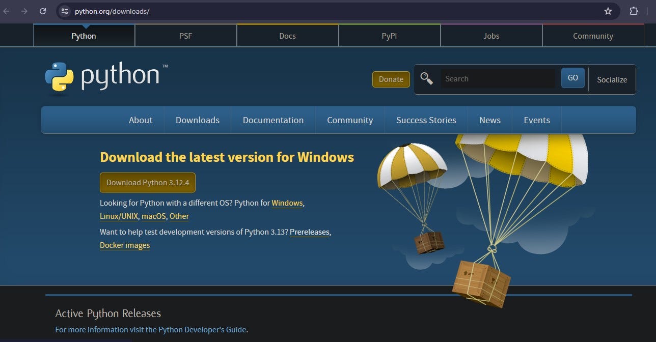
Task: Click the Python logo
Action: pyautogui.click(x=105, y=78)
